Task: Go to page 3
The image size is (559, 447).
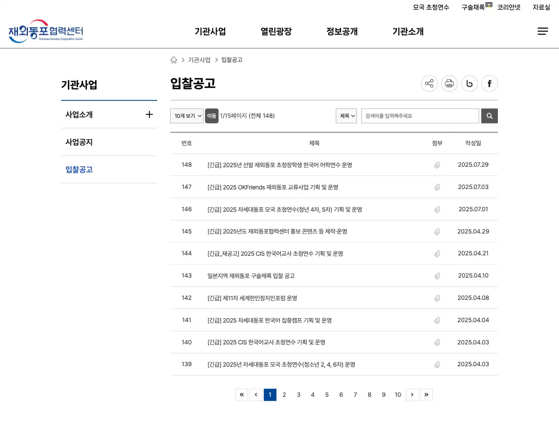Action: (299, 395)
